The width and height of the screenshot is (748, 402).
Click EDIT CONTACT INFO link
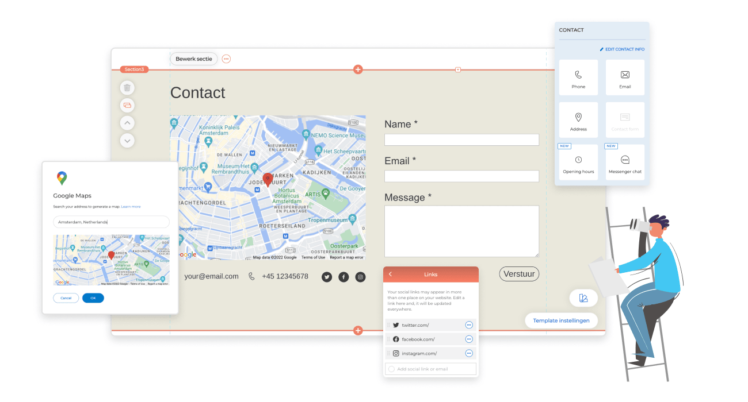pyautogui.click(x=622, y=49)
